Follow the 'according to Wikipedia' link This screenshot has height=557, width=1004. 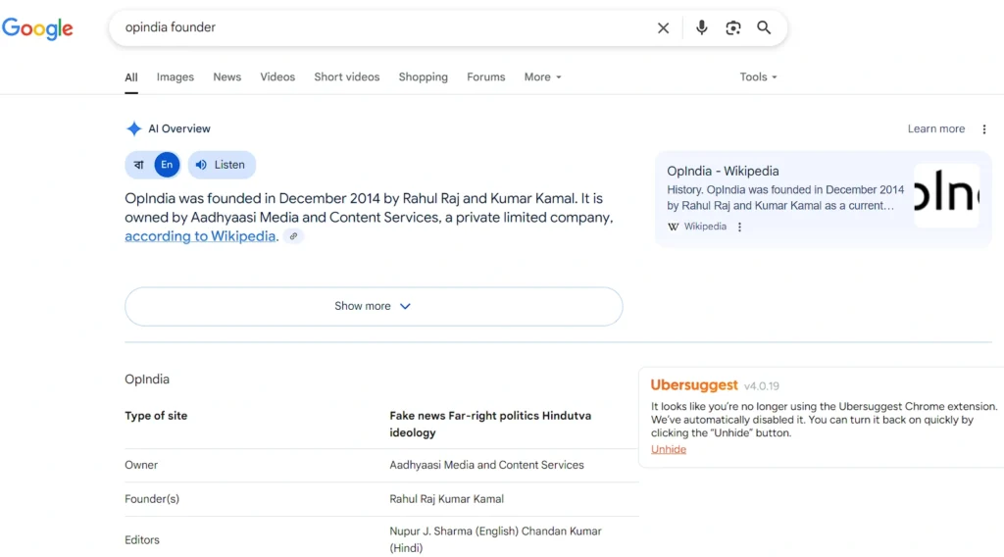click(200, 236)
